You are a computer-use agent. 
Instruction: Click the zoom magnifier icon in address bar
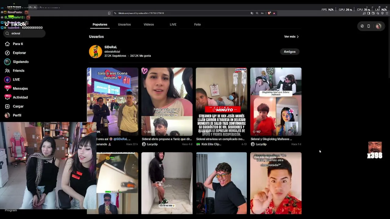pyautogui.click(x=257, y=13)
